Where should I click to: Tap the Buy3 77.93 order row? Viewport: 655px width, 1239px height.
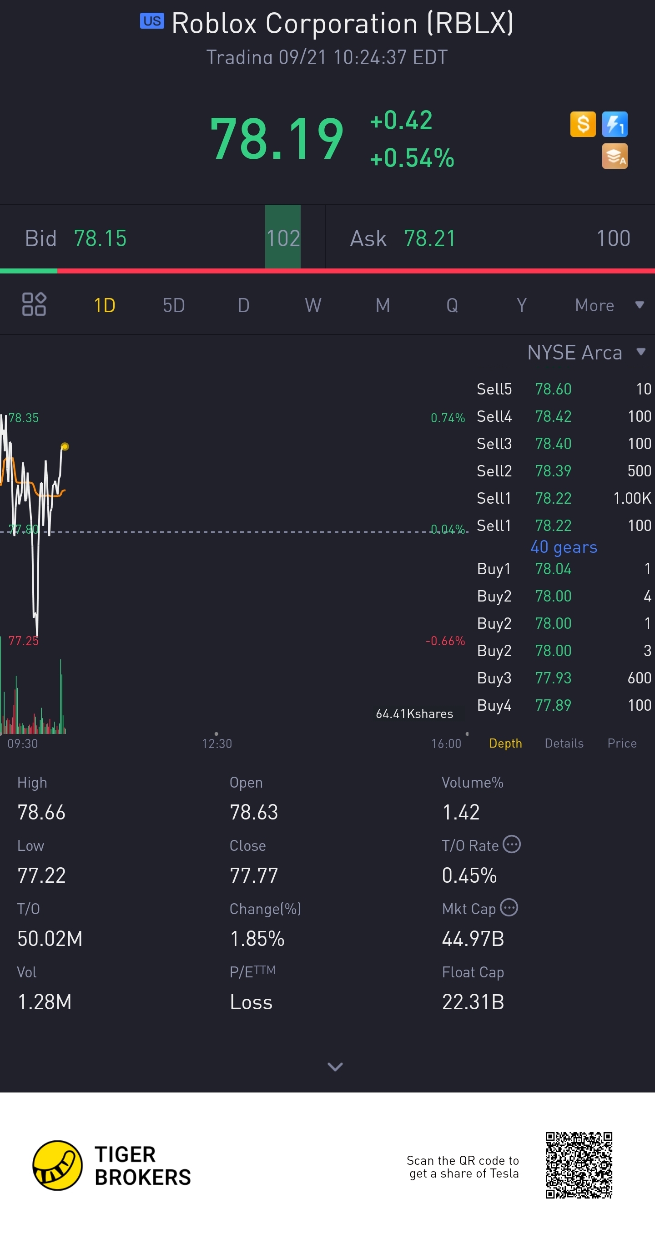[564, 678]
